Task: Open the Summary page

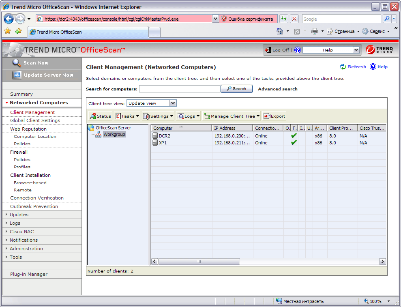Action: (x=21, y=94)
